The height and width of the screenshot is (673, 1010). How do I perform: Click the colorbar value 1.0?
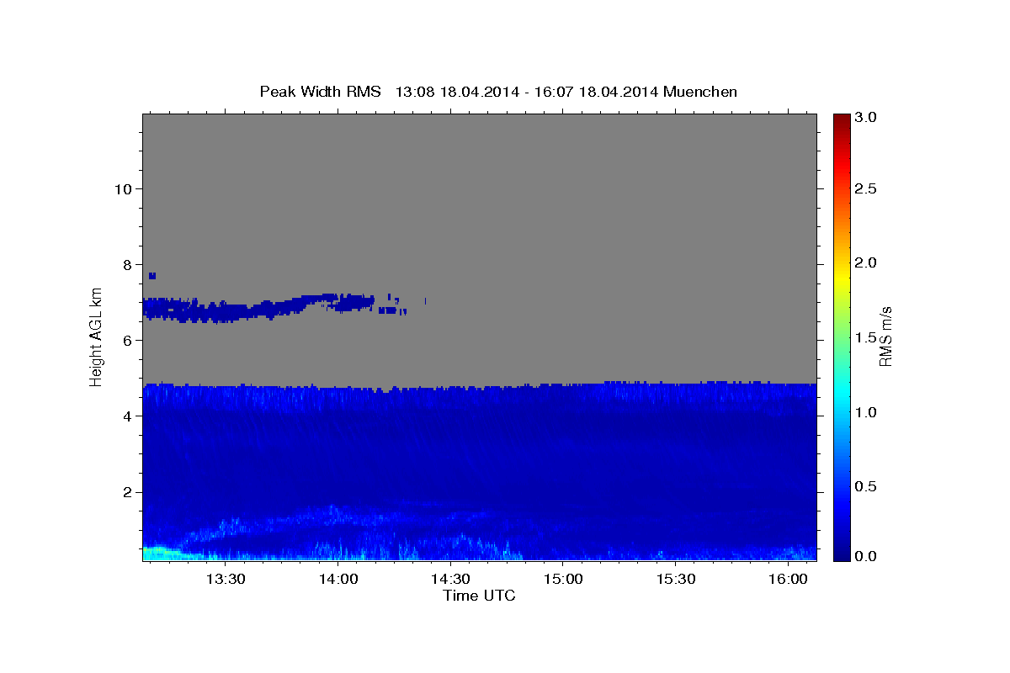[866, 412]
